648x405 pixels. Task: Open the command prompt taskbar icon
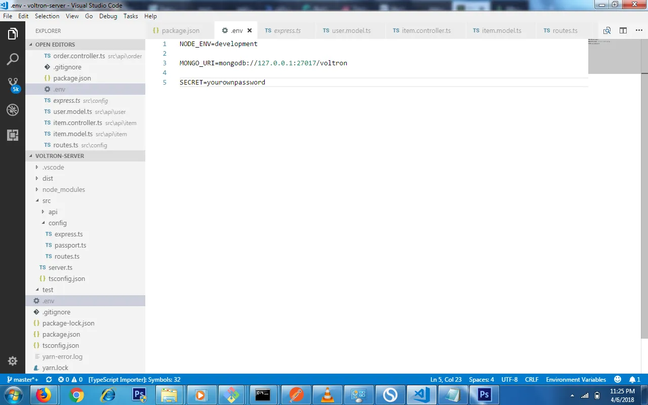(x=263, y=395)
